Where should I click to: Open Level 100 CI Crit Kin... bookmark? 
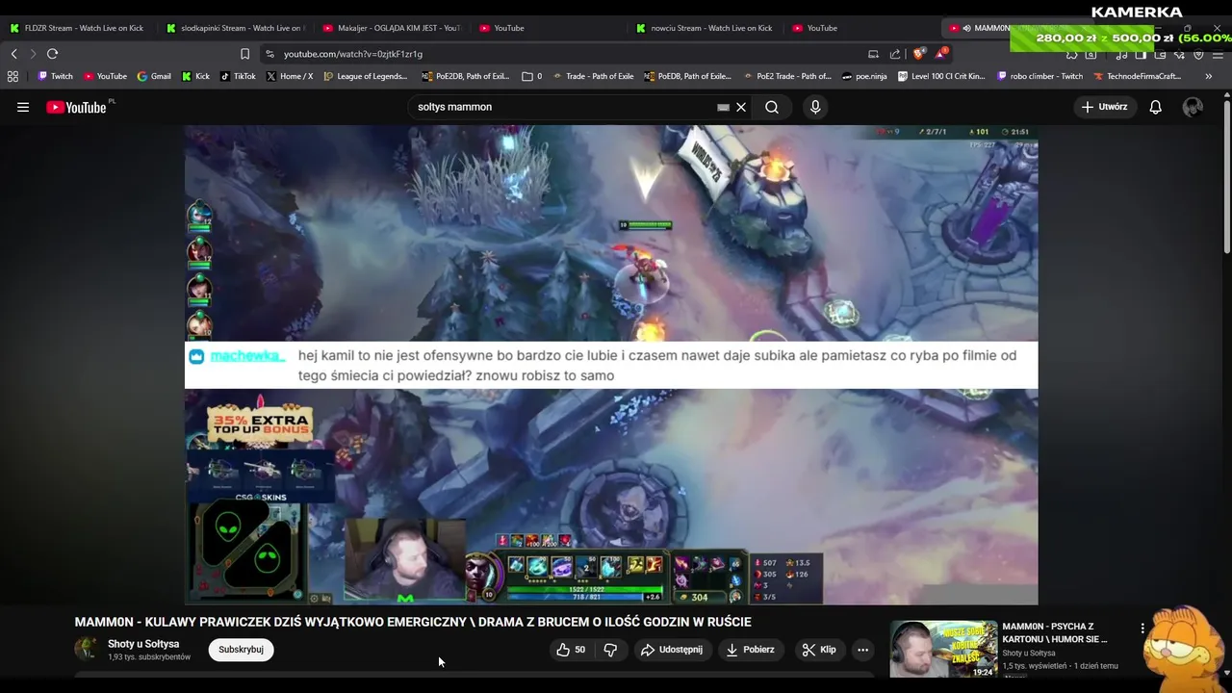pos(942,76)
